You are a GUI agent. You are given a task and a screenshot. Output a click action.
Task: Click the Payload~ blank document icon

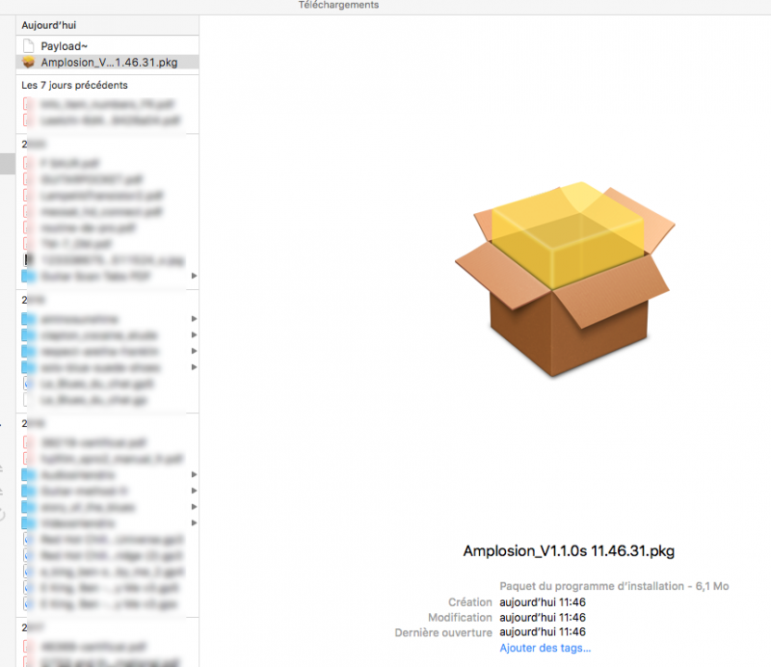coord(28,46)
